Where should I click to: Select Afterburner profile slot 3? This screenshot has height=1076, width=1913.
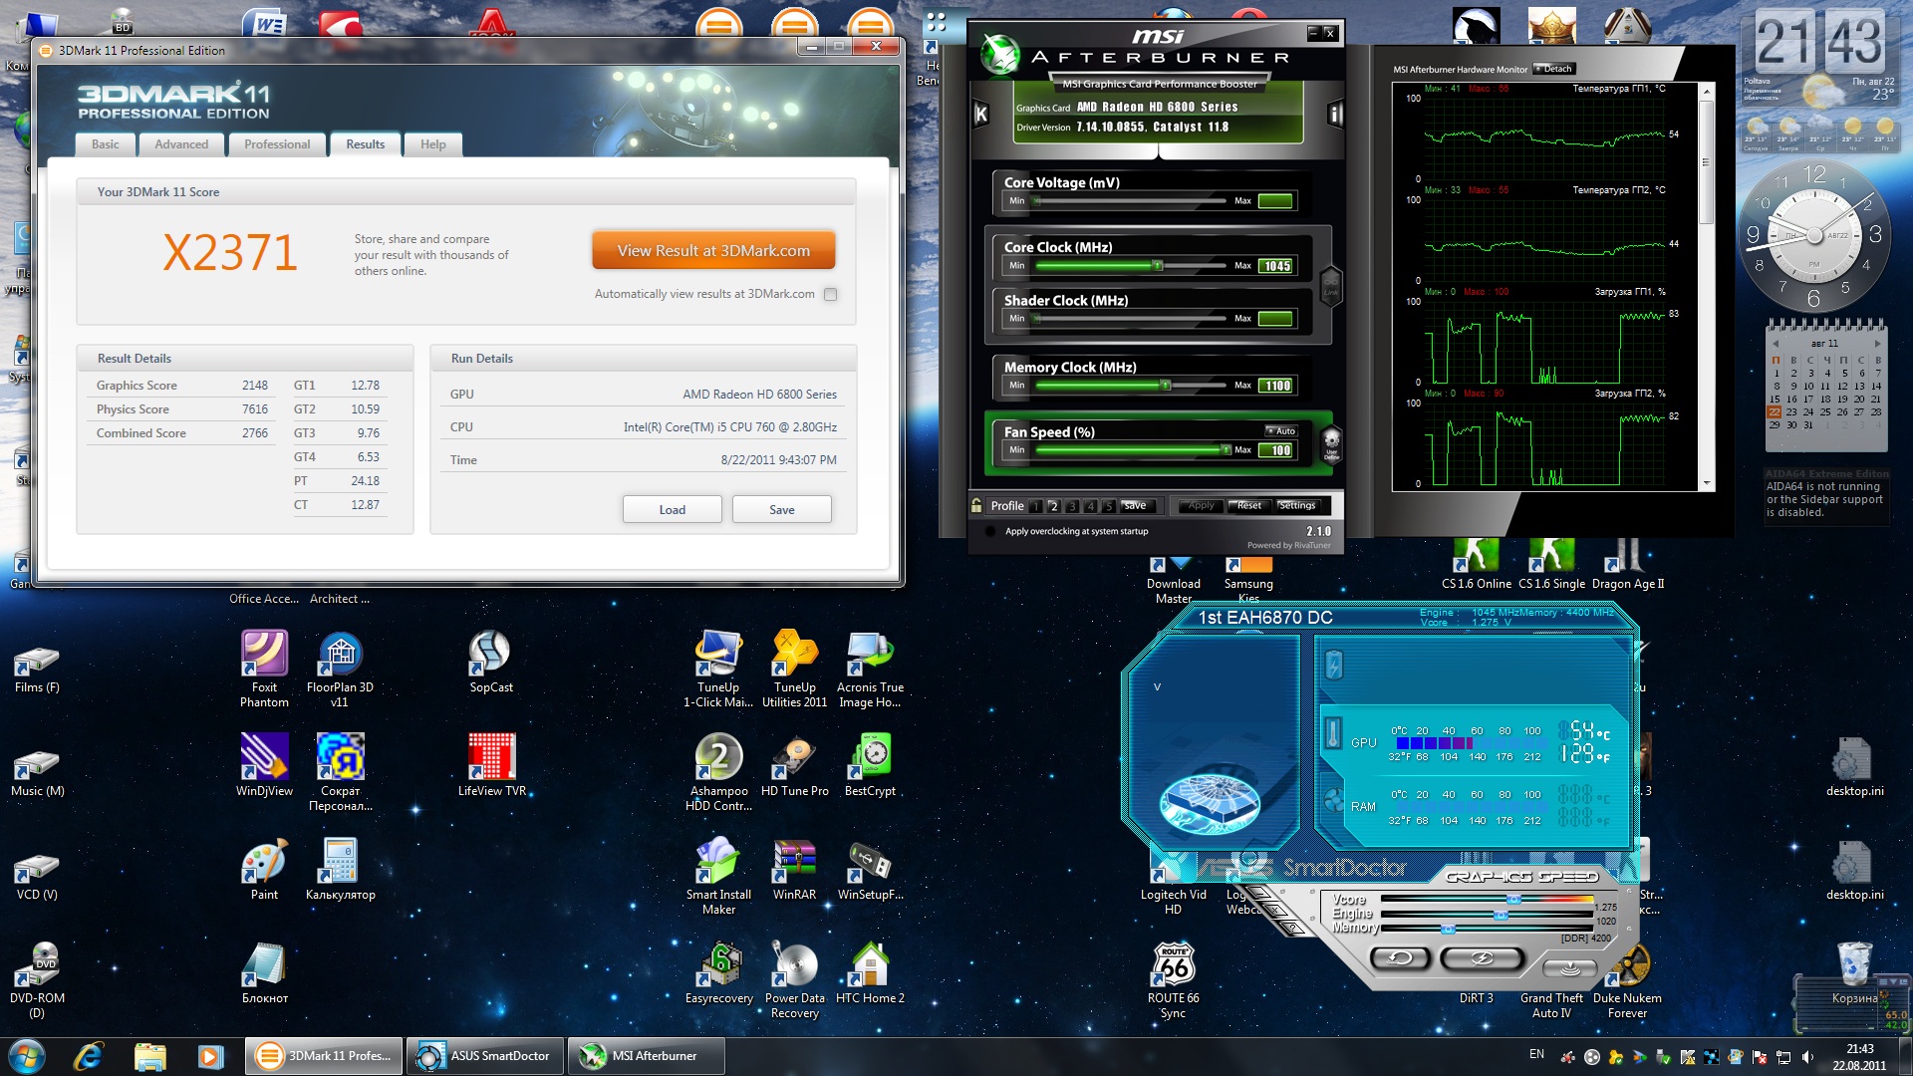(x=1072, y=506)
